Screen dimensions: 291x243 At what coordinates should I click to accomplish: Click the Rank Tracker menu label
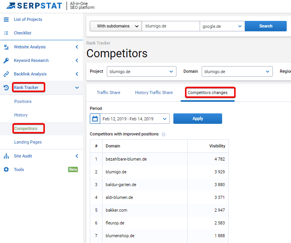(26, 87)
